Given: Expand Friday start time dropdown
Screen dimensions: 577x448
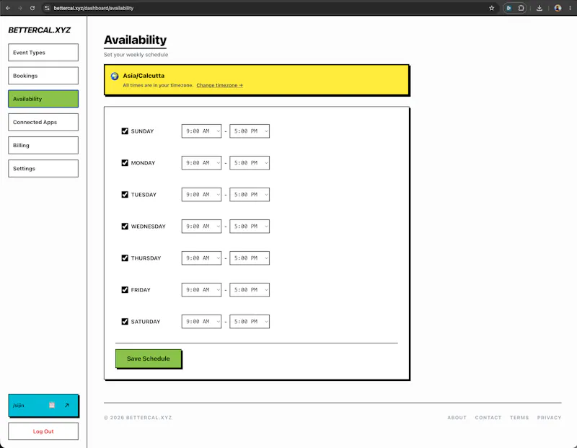Looking at the screenshot, I should 201,290.
